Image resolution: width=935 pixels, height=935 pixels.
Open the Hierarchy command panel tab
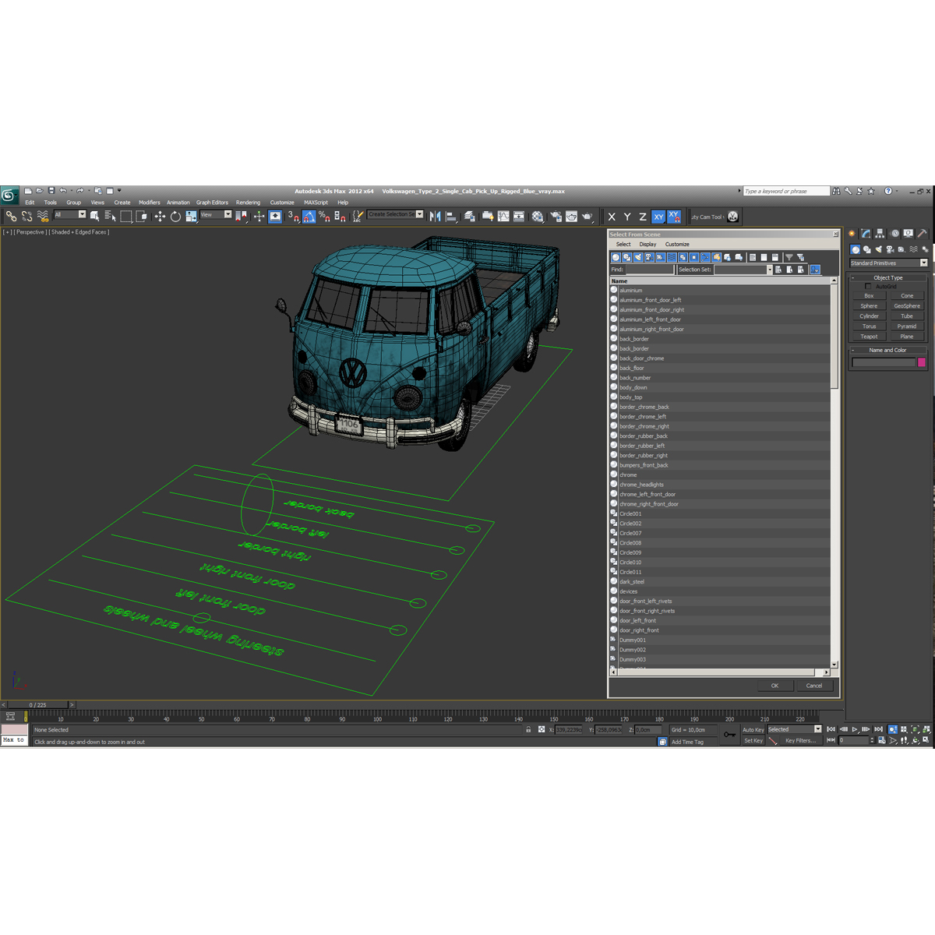click(x=880, y=233)
